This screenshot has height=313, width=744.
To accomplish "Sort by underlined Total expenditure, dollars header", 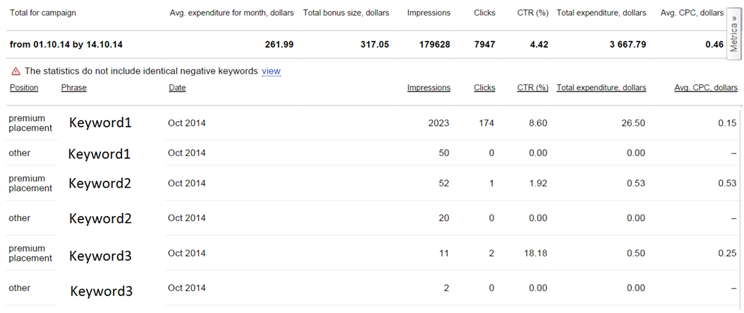I will (601, 88).
